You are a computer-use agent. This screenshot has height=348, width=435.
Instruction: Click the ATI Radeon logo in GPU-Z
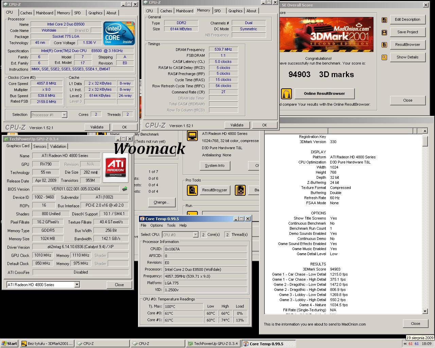pos(116,167)
